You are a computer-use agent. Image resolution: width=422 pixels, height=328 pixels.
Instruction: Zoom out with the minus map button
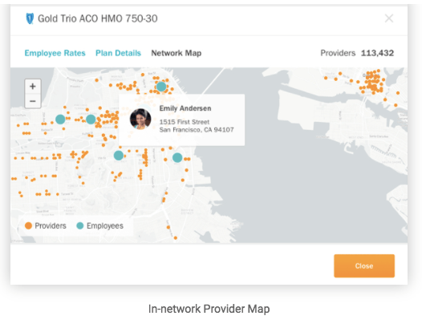coord(33,101)
